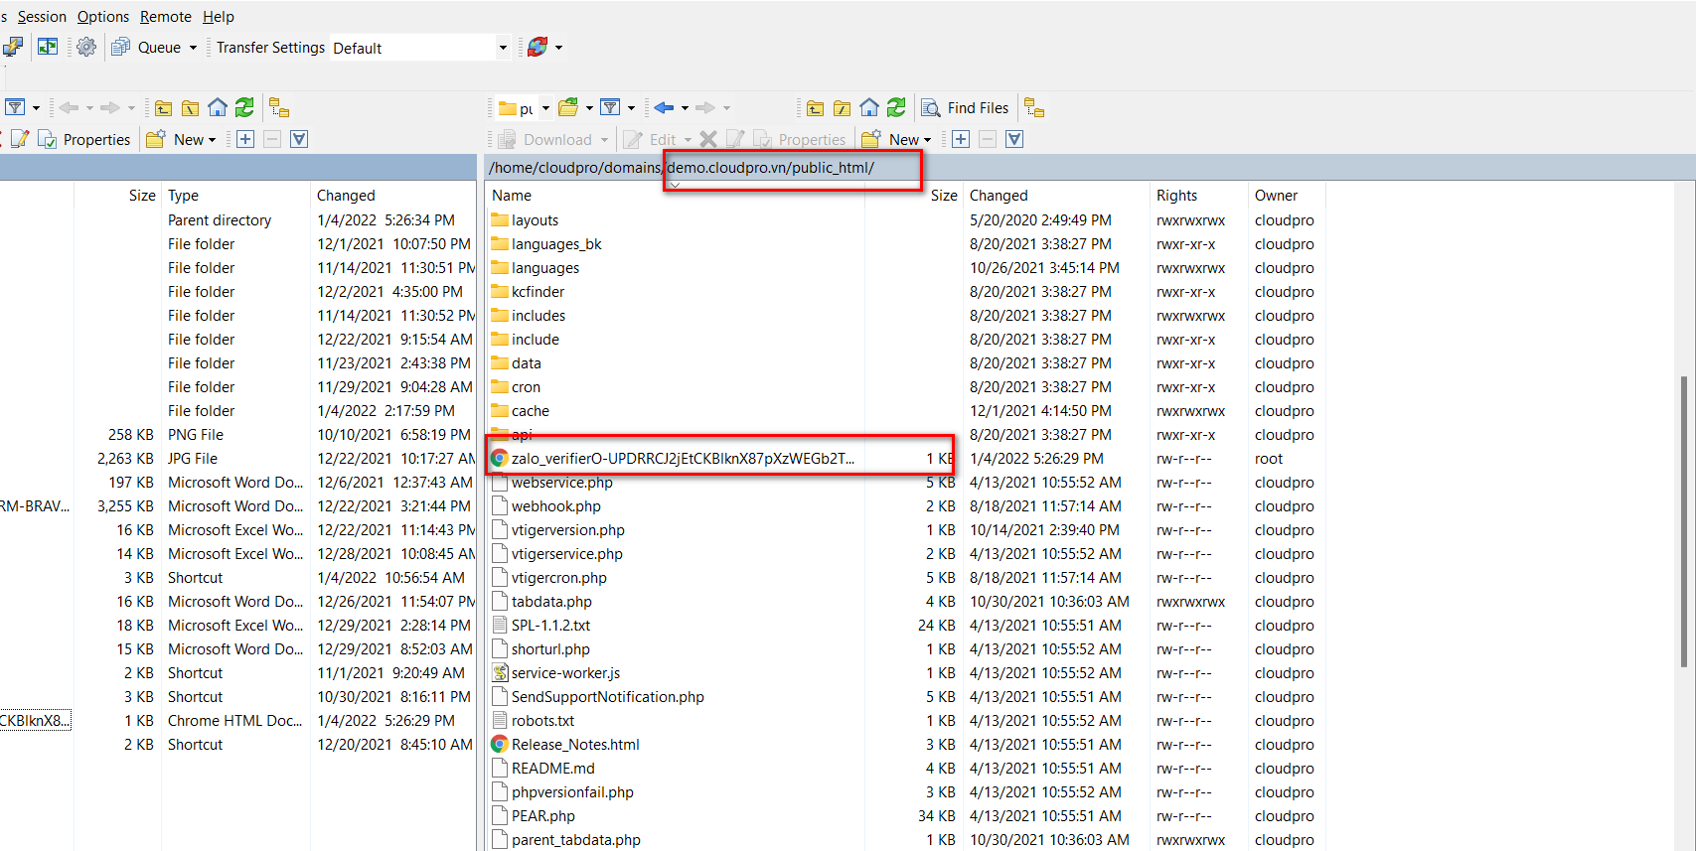Click the Synchronize icon in top toolbar
Viewport: 1696px width, 851px height.
(x=47, y=47)
